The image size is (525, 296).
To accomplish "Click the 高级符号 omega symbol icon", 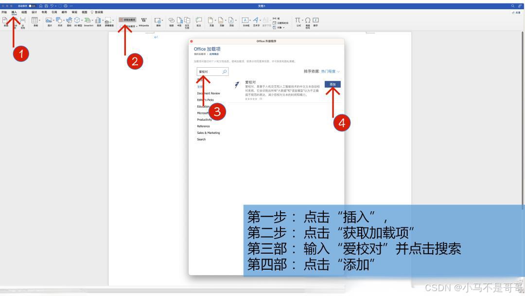I will coord(307,20).
